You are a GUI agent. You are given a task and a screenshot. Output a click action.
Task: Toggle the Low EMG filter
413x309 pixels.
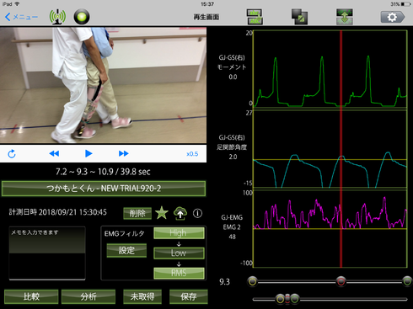pyautogui.click(x=179, y=253)
